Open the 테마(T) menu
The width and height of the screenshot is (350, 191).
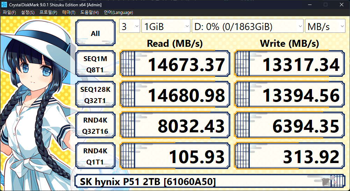tap(68, 13)
